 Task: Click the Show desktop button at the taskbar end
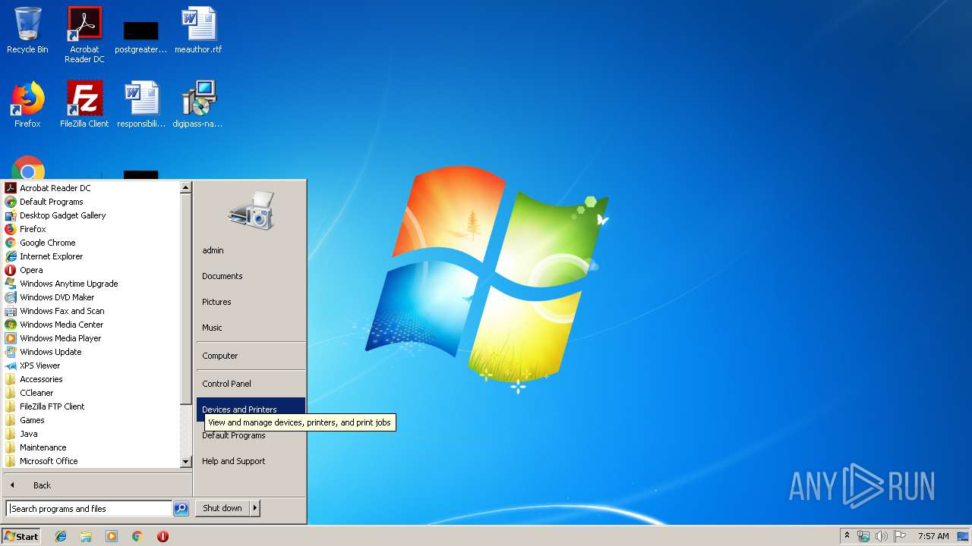[x=963, y=536]
